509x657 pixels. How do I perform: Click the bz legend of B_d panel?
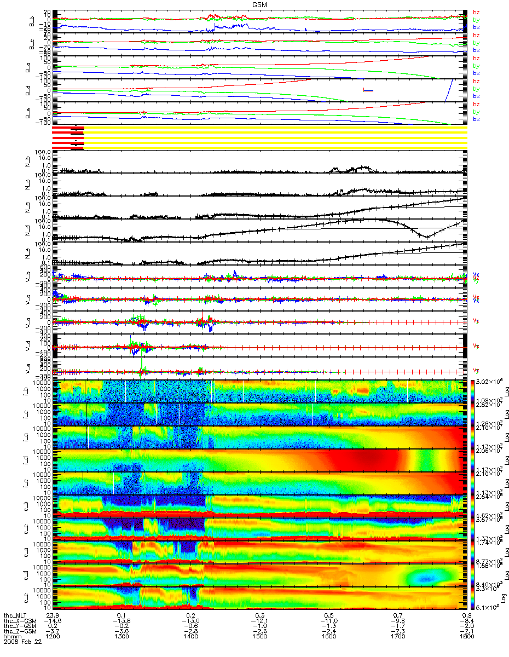(476, 81)
